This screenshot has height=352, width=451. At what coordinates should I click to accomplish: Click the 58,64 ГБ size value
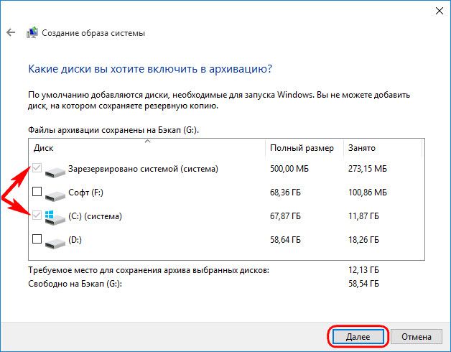click(285, 240)
